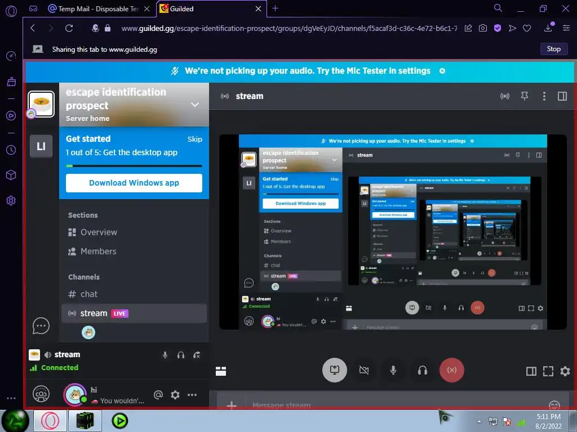Enter fullscreen stream view

click(x=548, y=371)
